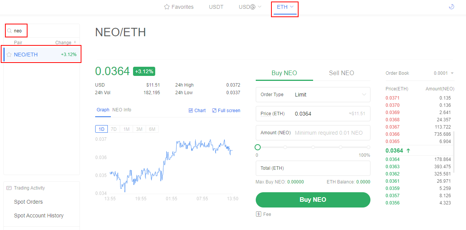Open the candlestick Chart view
466x230 pixels.
tap(197, 110)
